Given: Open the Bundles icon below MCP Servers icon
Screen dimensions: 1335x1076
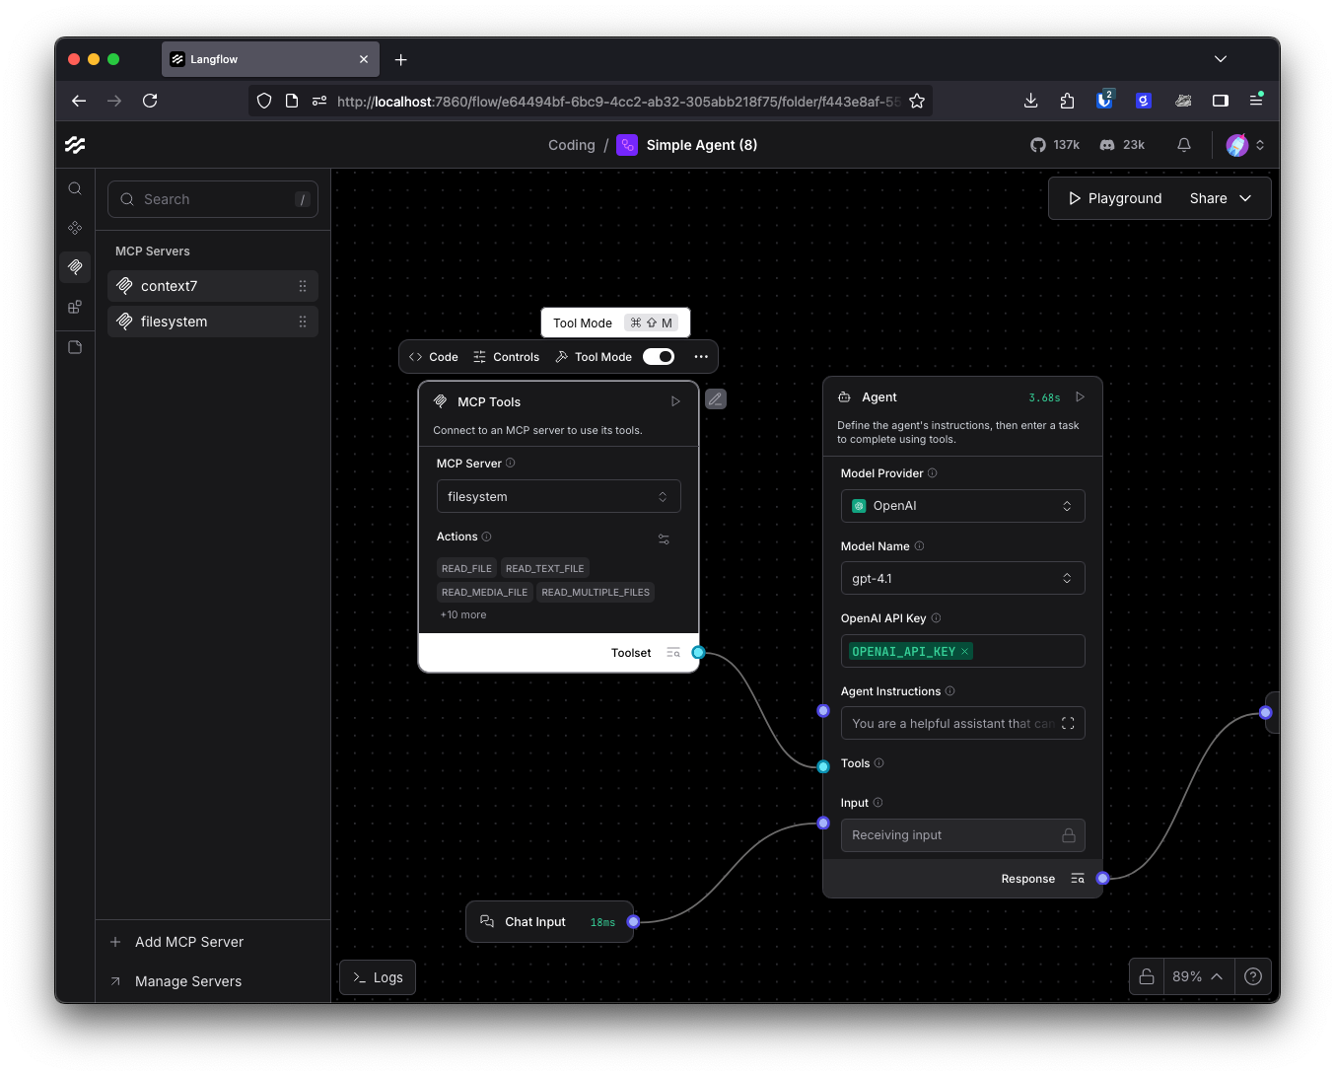Looking at the screenshot, I should 74,307.
